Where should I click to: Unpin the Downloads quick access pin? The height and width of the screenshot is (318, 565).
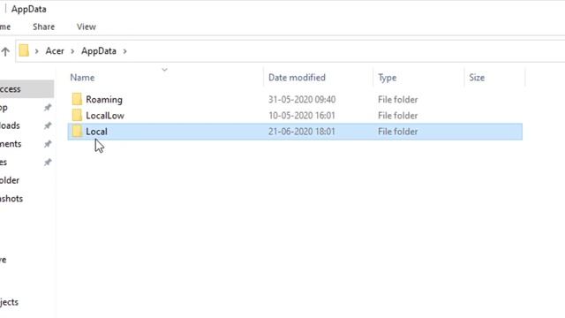click(48, 125)
